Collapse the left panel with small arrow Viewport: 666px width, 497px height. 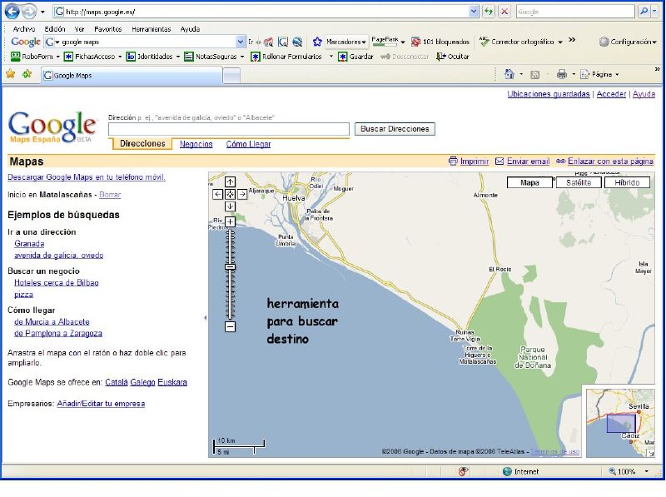pos(205,317)
